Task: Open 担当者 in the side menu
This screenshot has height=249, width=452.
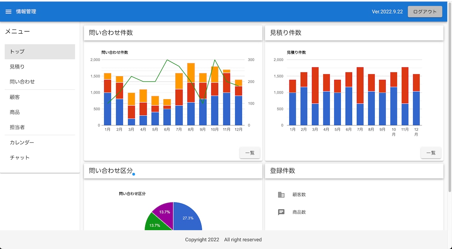Action: 40,127
